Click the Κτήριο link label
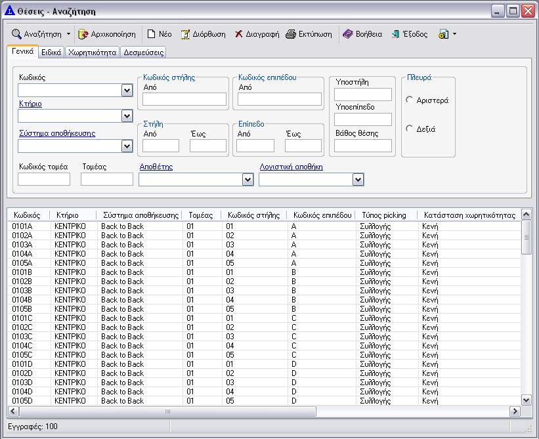 [x=31, y=104]
